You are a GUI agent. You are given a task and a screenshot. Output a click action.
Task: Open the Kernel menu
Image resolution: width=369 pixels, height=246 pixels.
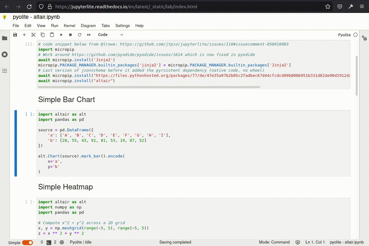pos(69,26)
